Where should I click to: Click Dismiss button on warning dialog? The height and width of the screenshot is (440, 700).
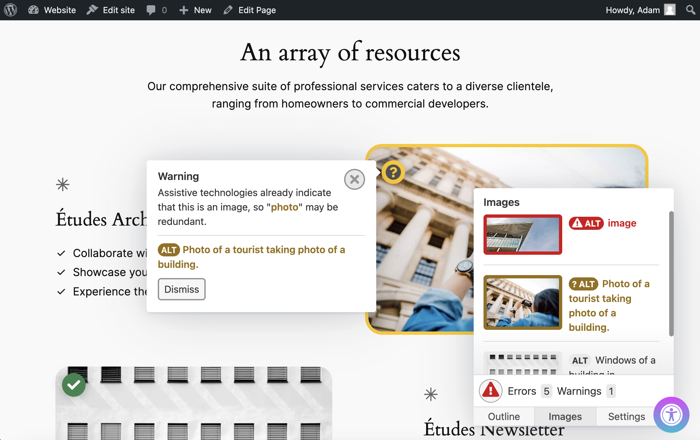click(x=181, y=289)
